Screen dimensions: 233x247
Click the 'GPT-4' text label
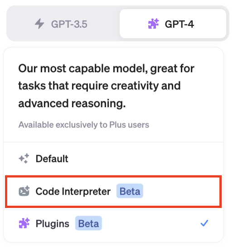(x=180, y=24)
